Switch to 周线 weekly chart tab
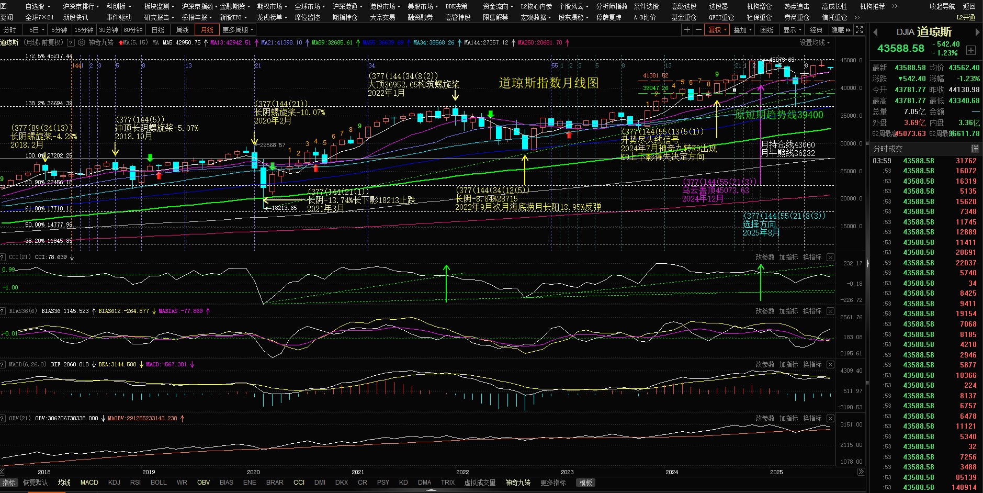983x493 pixels. click(183, 30)
